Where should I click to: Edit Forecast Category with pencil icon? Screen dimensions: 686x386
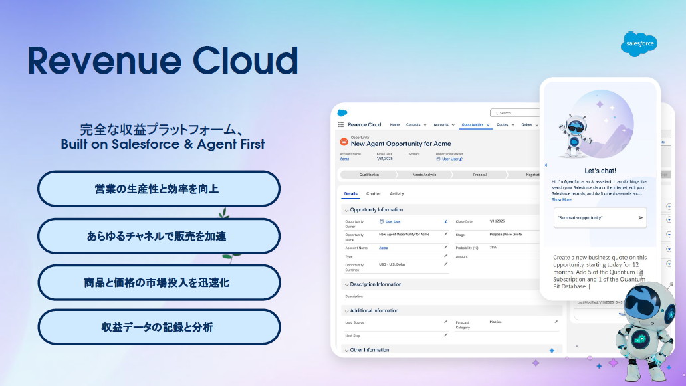556,322
